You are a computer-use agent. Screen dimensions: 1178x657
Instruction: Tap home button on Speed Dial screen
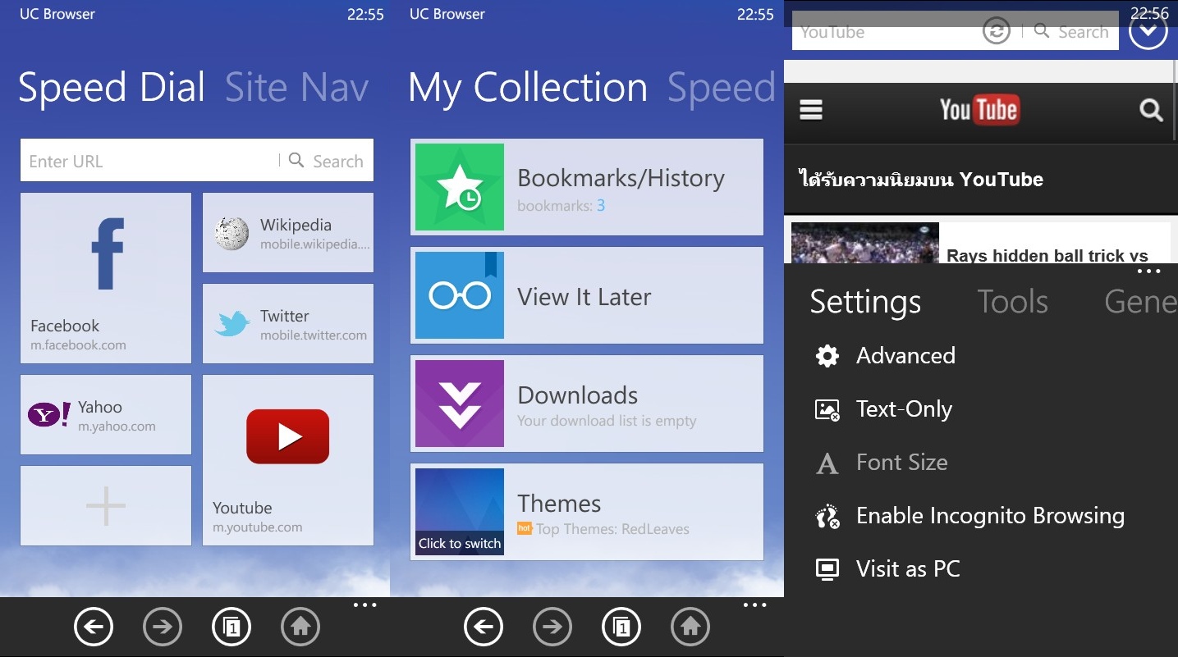(300, 627)
